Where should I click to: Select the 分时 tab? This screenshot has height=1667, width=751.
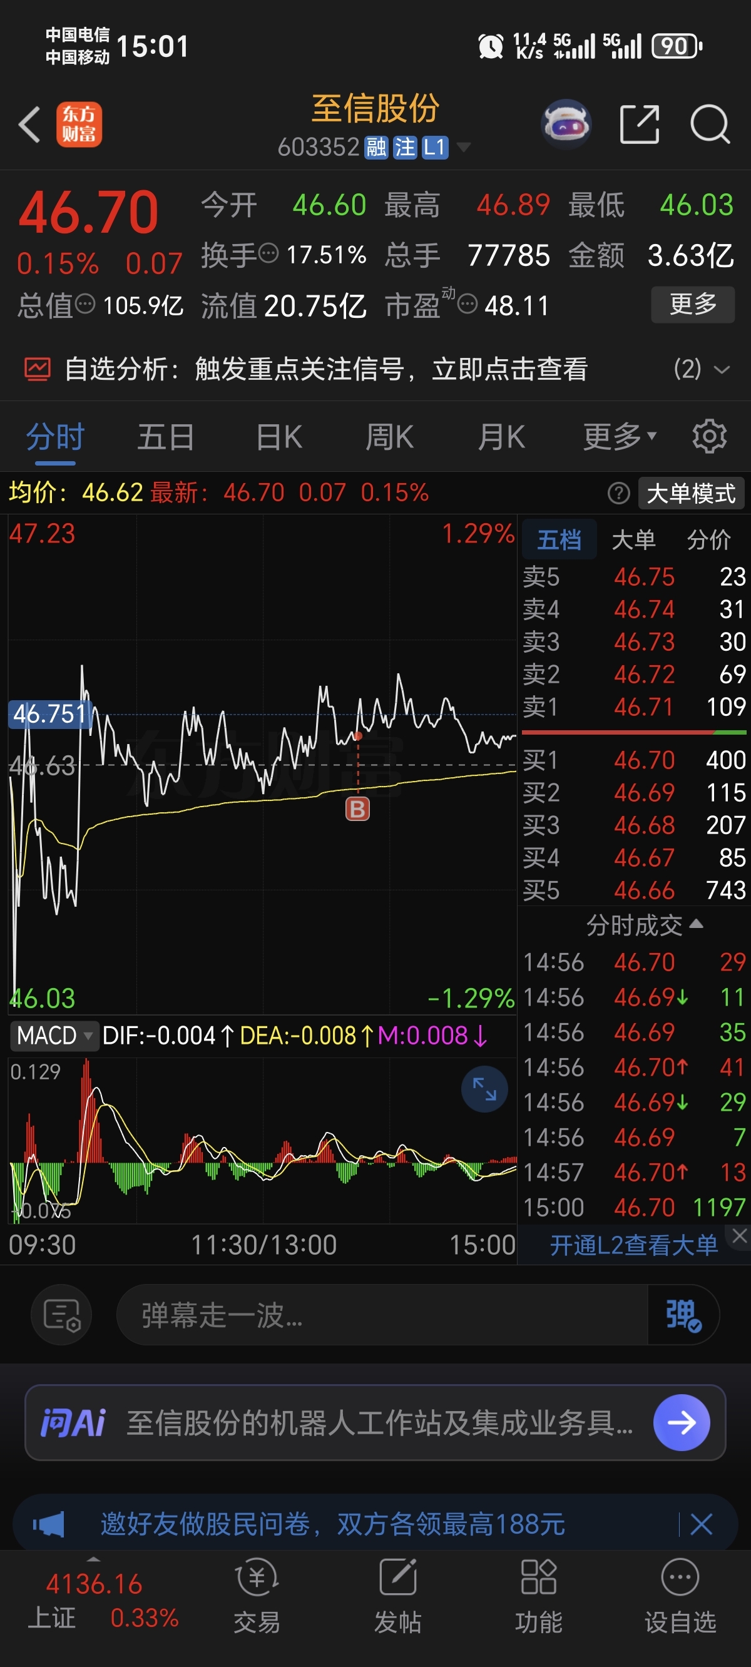55,437
